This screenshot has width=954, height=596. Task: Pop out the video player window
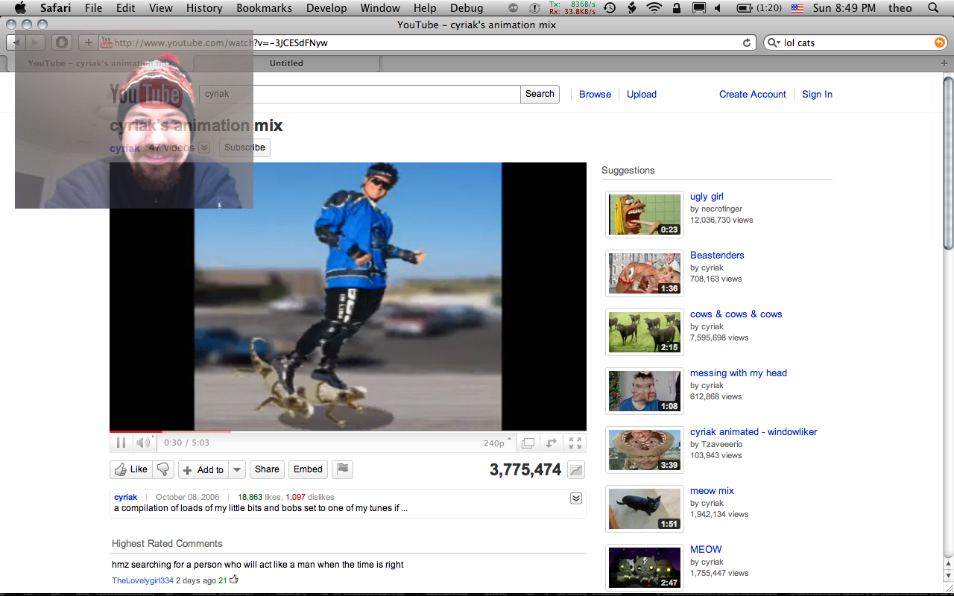528,443
